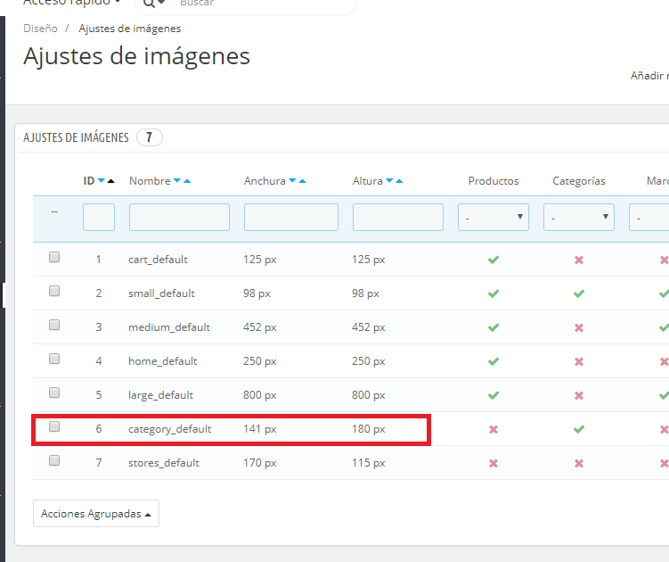Select checkbox for large_default row
Viewport: 669px width, 562px height.
click(54, 393)
